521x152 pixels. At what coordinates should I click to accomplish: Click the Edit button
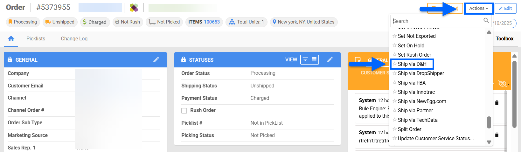point(505,9)
